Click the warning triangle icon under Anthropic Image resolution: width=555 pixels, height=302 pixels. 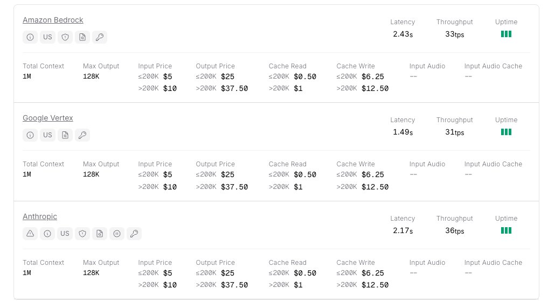pyautogui.click(x=30, y=234)
